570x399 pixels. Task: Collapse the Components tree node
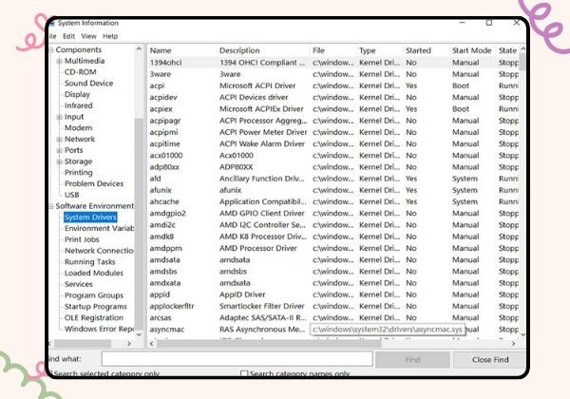click(x=51, y=49)
